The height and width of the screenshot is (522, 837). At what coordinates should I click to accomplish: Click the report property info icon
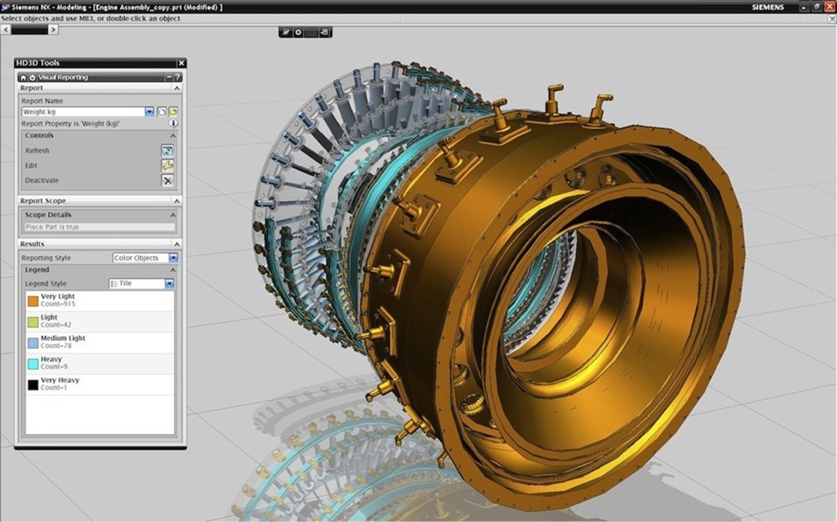173,124
